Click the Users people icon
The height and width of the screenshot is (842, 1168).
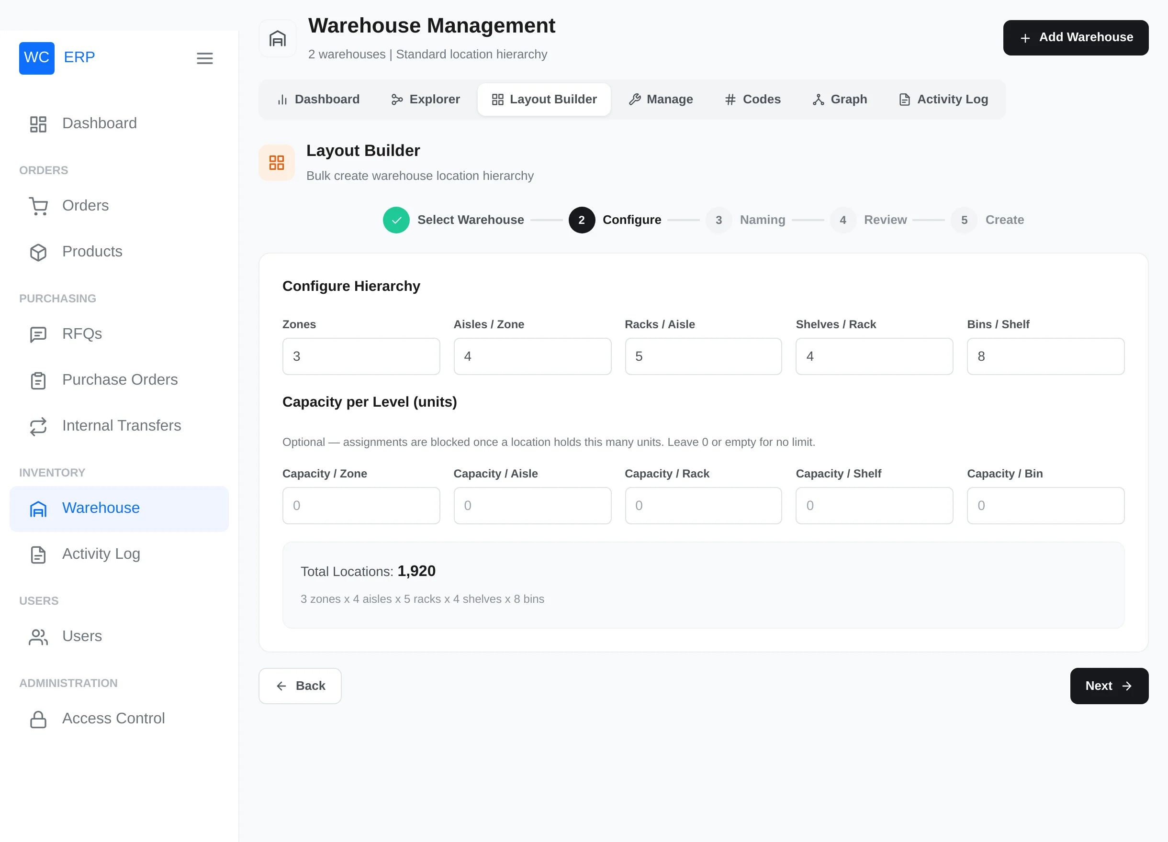tap(38, 637)
